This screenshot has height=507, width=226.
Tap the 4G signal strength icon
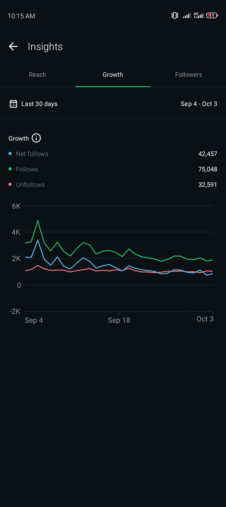pos(199,15)
